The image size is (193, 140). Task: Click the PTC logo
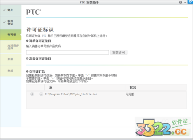click(33, 12)
